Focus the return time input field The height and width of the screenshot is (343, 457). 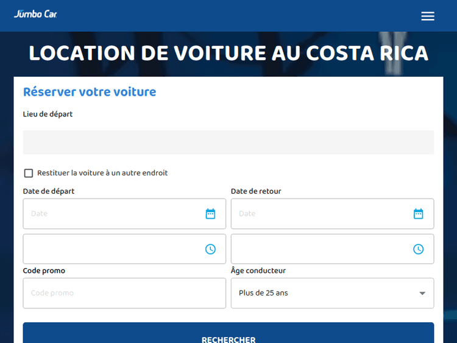tap(321, 249)
